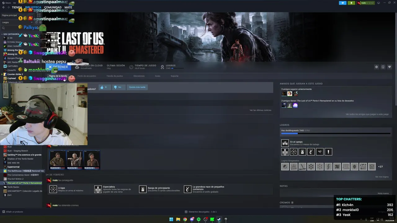Click the Añadir un producto plus icon
Viewport: 397px width, 223px height.
tap(4, 212)
